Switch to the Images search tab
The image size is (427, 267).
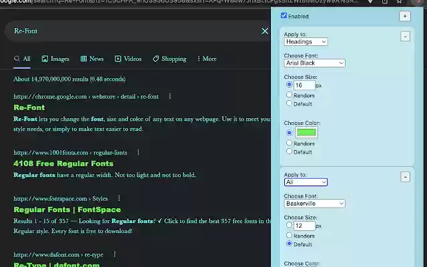(x=55, y=59)
